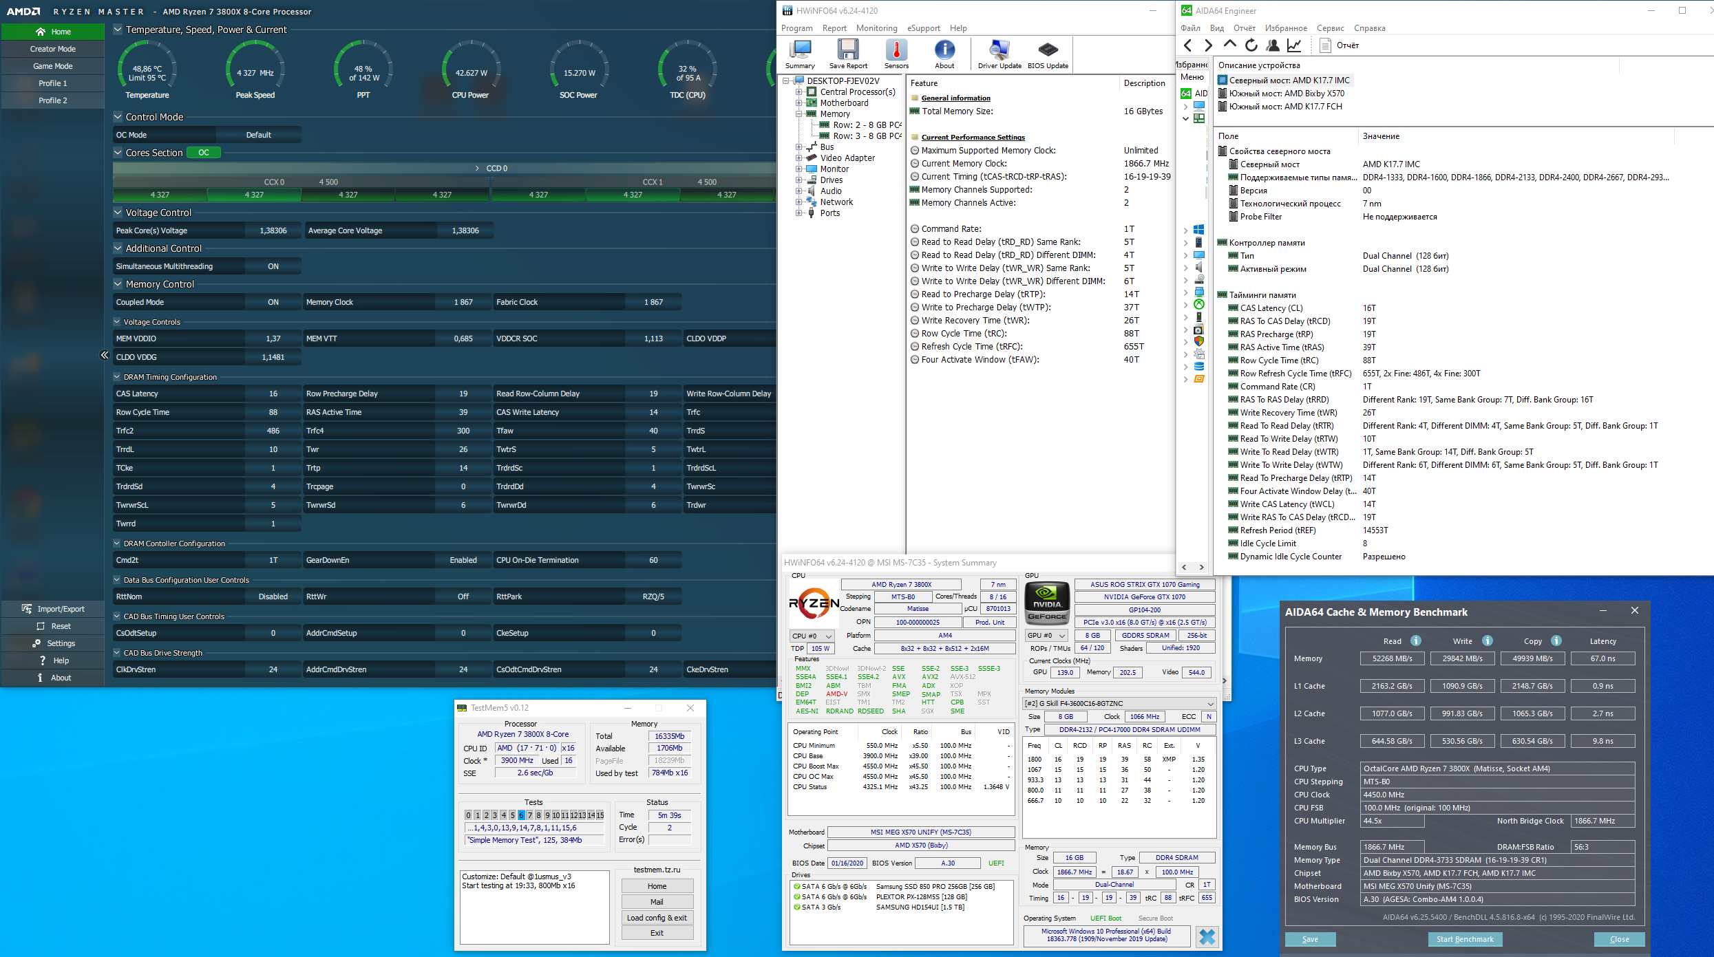Open the HWiNFO Sensors tool
The image size is (1714, 957).
point(896,54)
